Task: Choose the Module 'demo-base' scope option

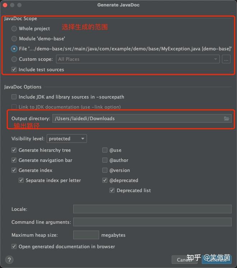Action: coord(14,38)
